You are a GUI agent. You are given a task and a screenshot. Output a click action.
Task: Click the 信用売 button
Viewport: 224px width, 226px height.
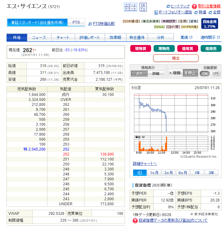211,48
